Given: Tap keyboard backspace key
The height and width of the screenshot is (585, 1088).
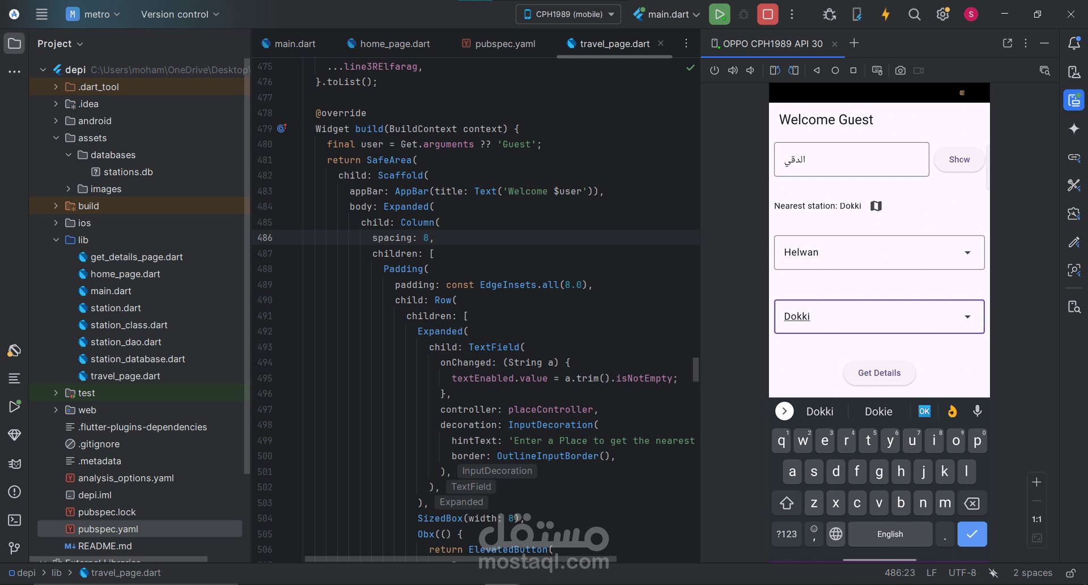Looking at the screenshot, I should coord(972,503).
